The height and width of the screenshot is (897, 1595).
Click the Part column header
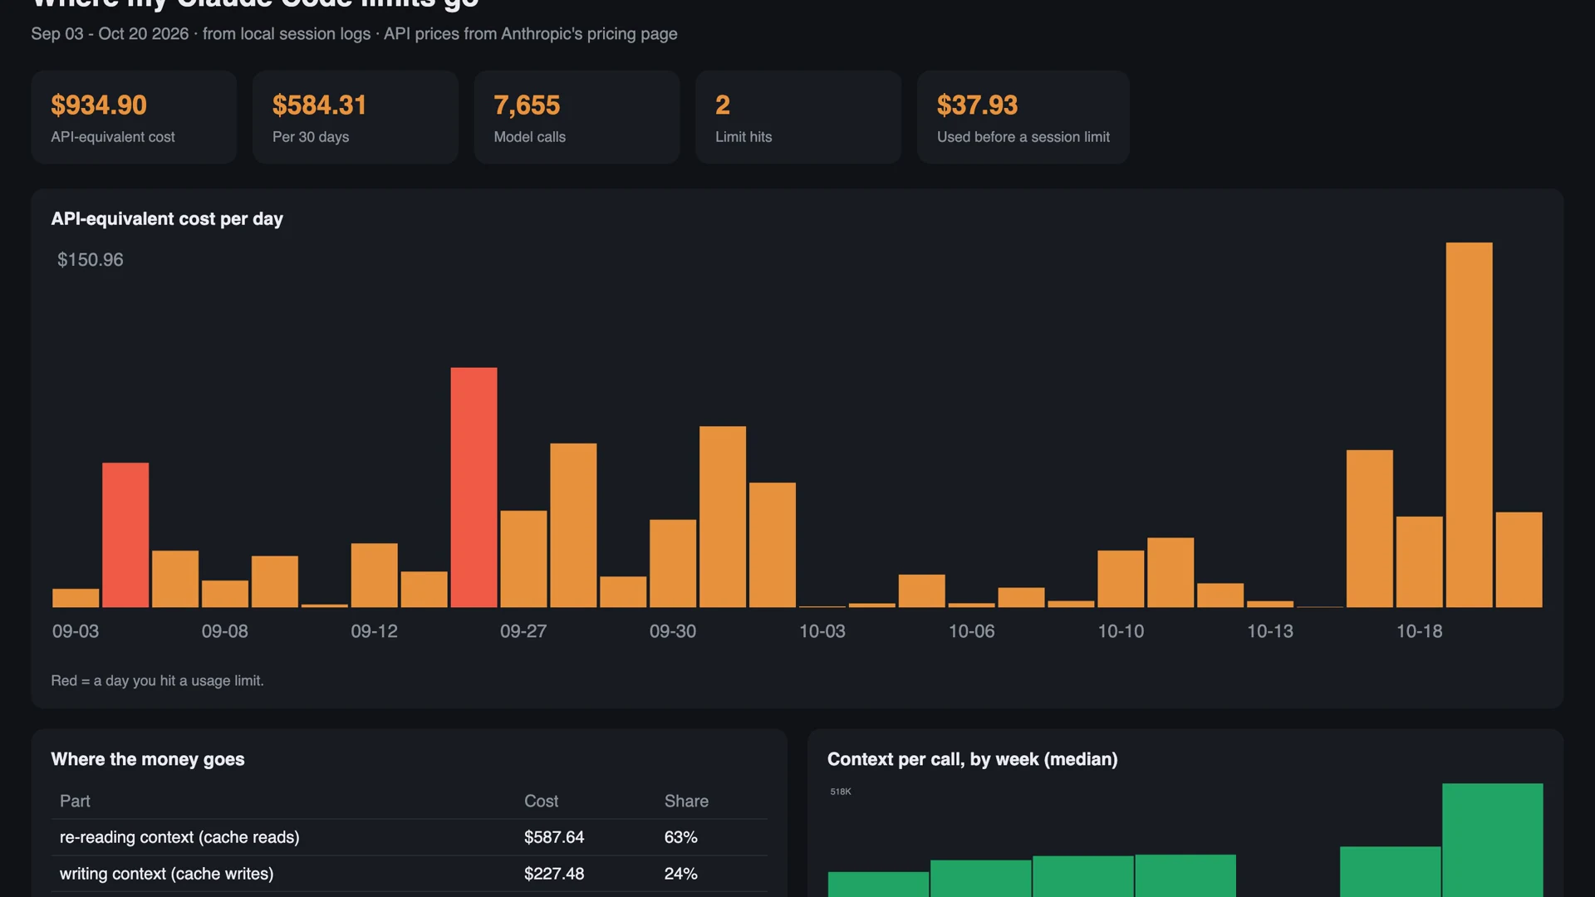point(75,801)
